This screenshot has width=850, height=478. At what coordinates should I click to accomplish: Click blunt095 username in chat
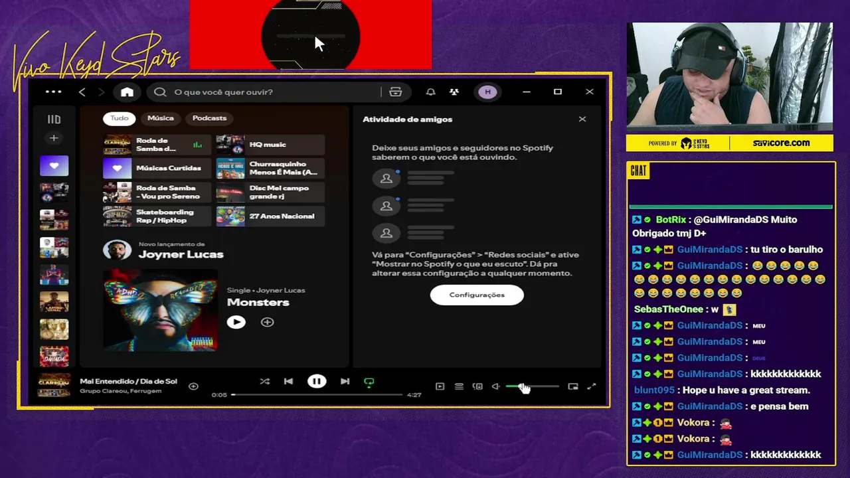[654, 390]
